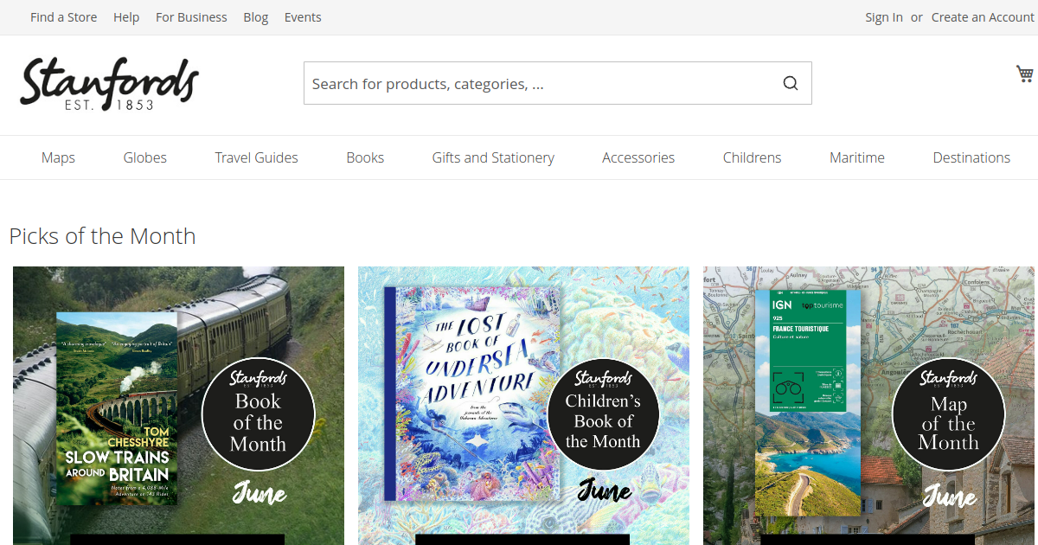Open the Help link
This screenshot has height=545, width=1038.
pos(126,17)
